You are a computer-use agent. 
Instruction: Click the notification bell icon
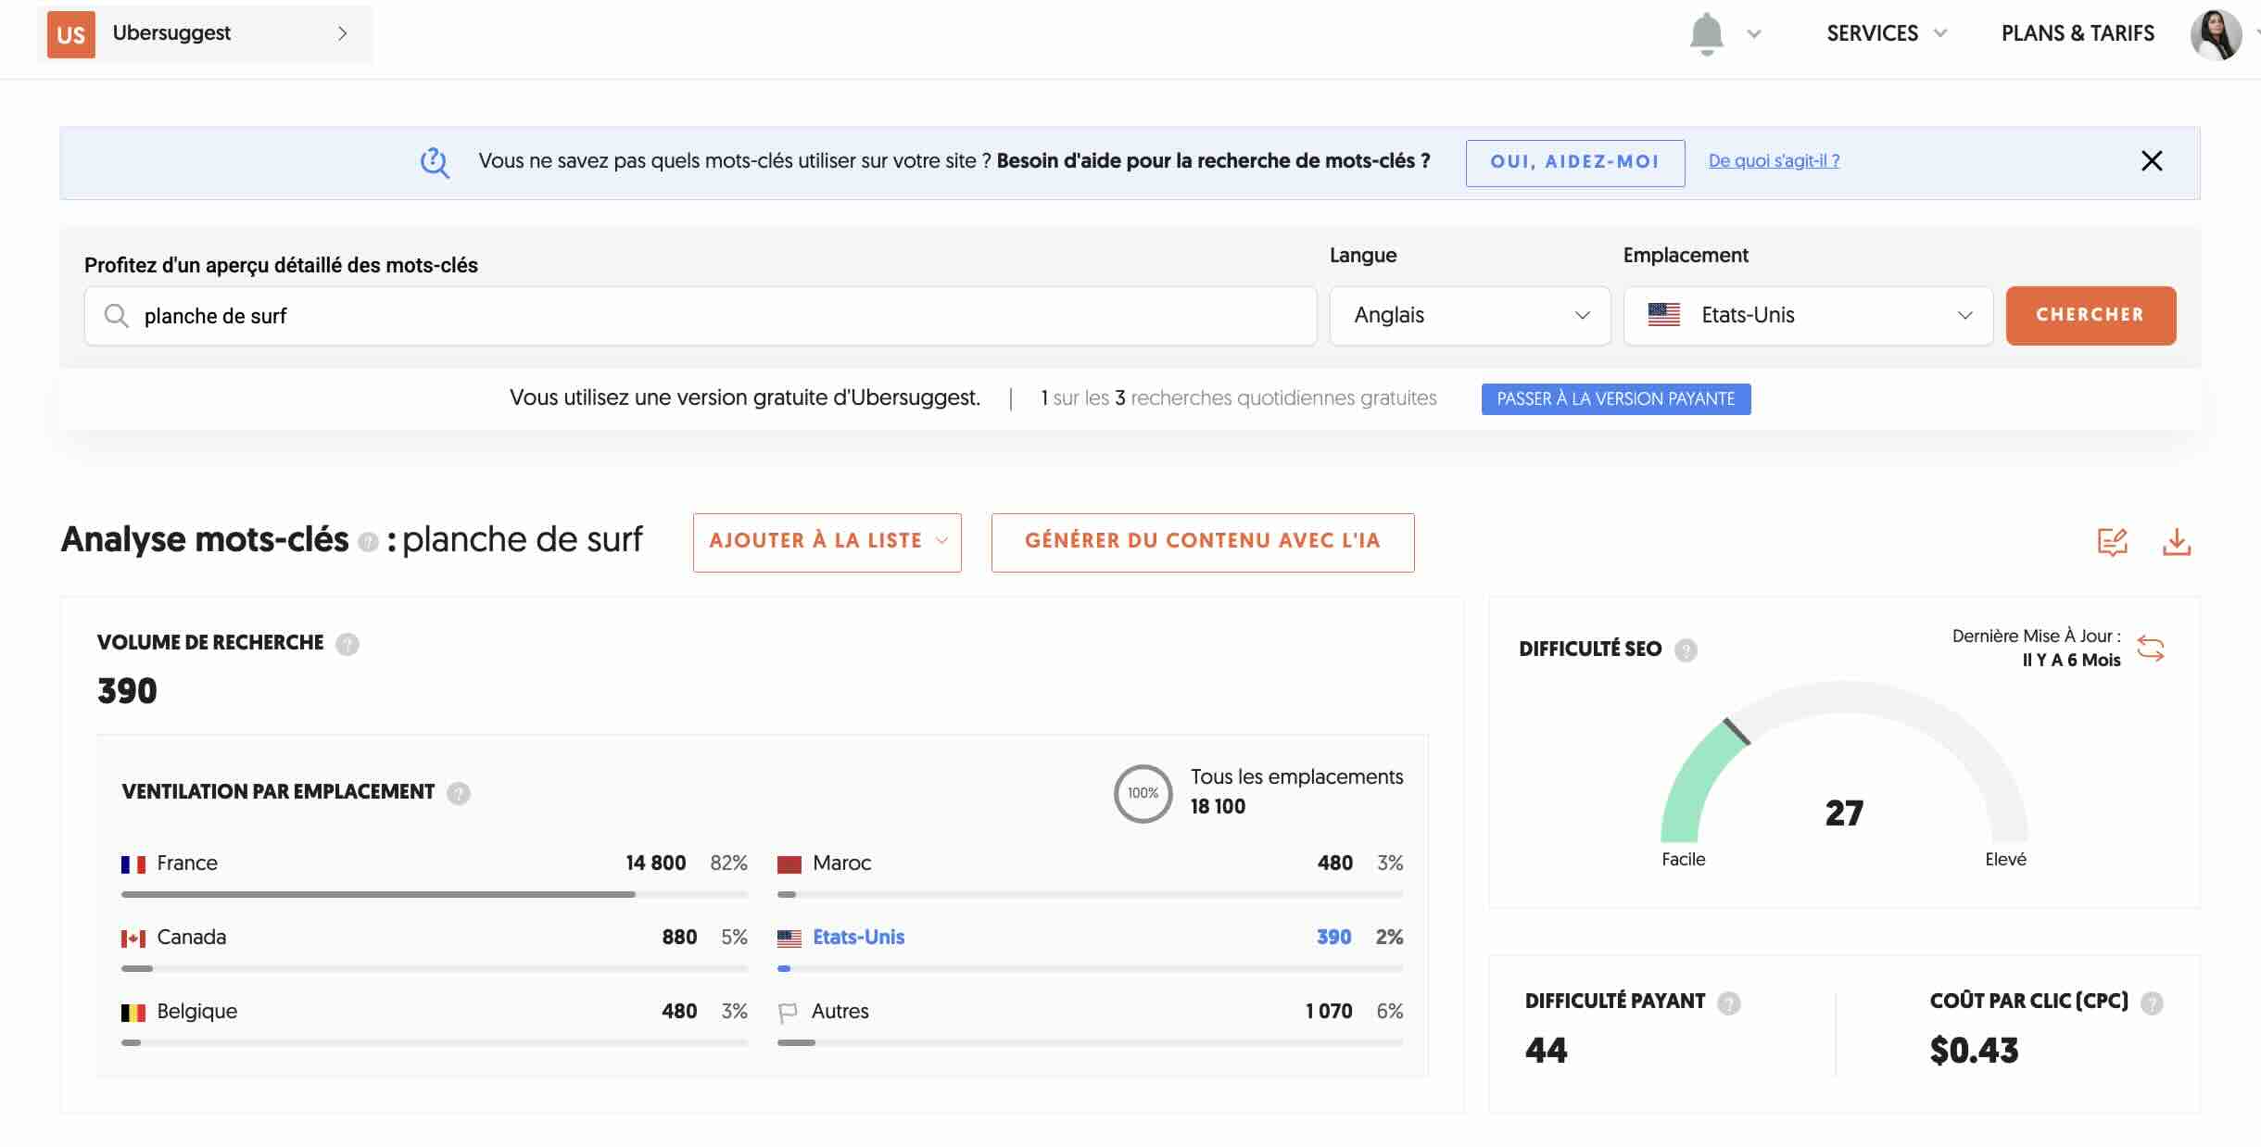point(1706,34)
